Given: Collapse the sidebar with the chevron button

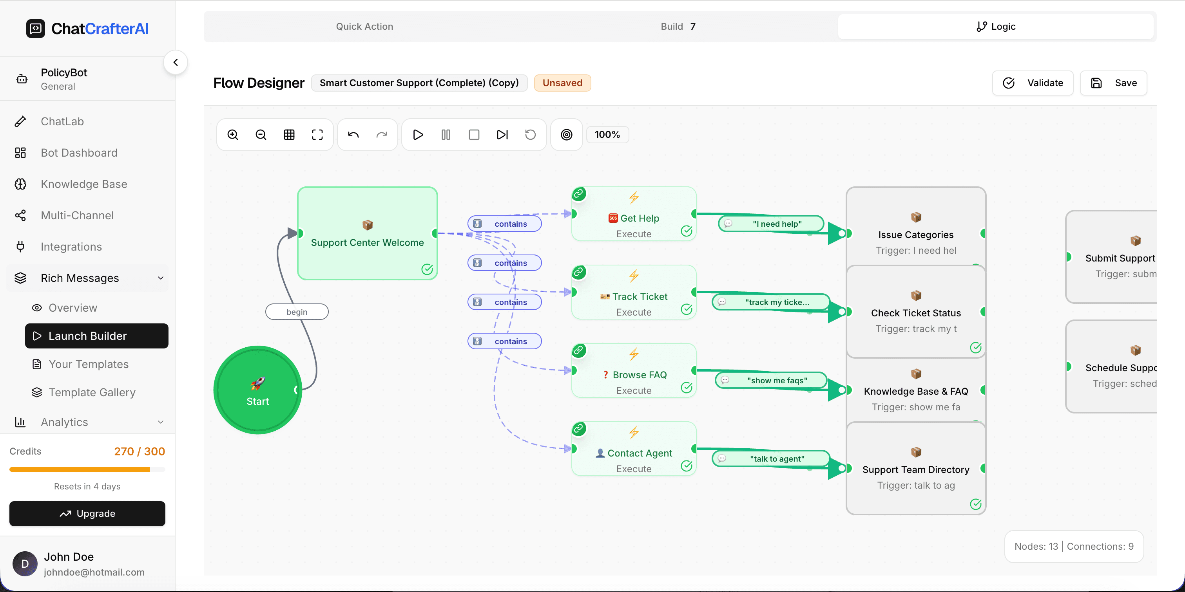Looking at the screenshot, I should pos(175,62).
